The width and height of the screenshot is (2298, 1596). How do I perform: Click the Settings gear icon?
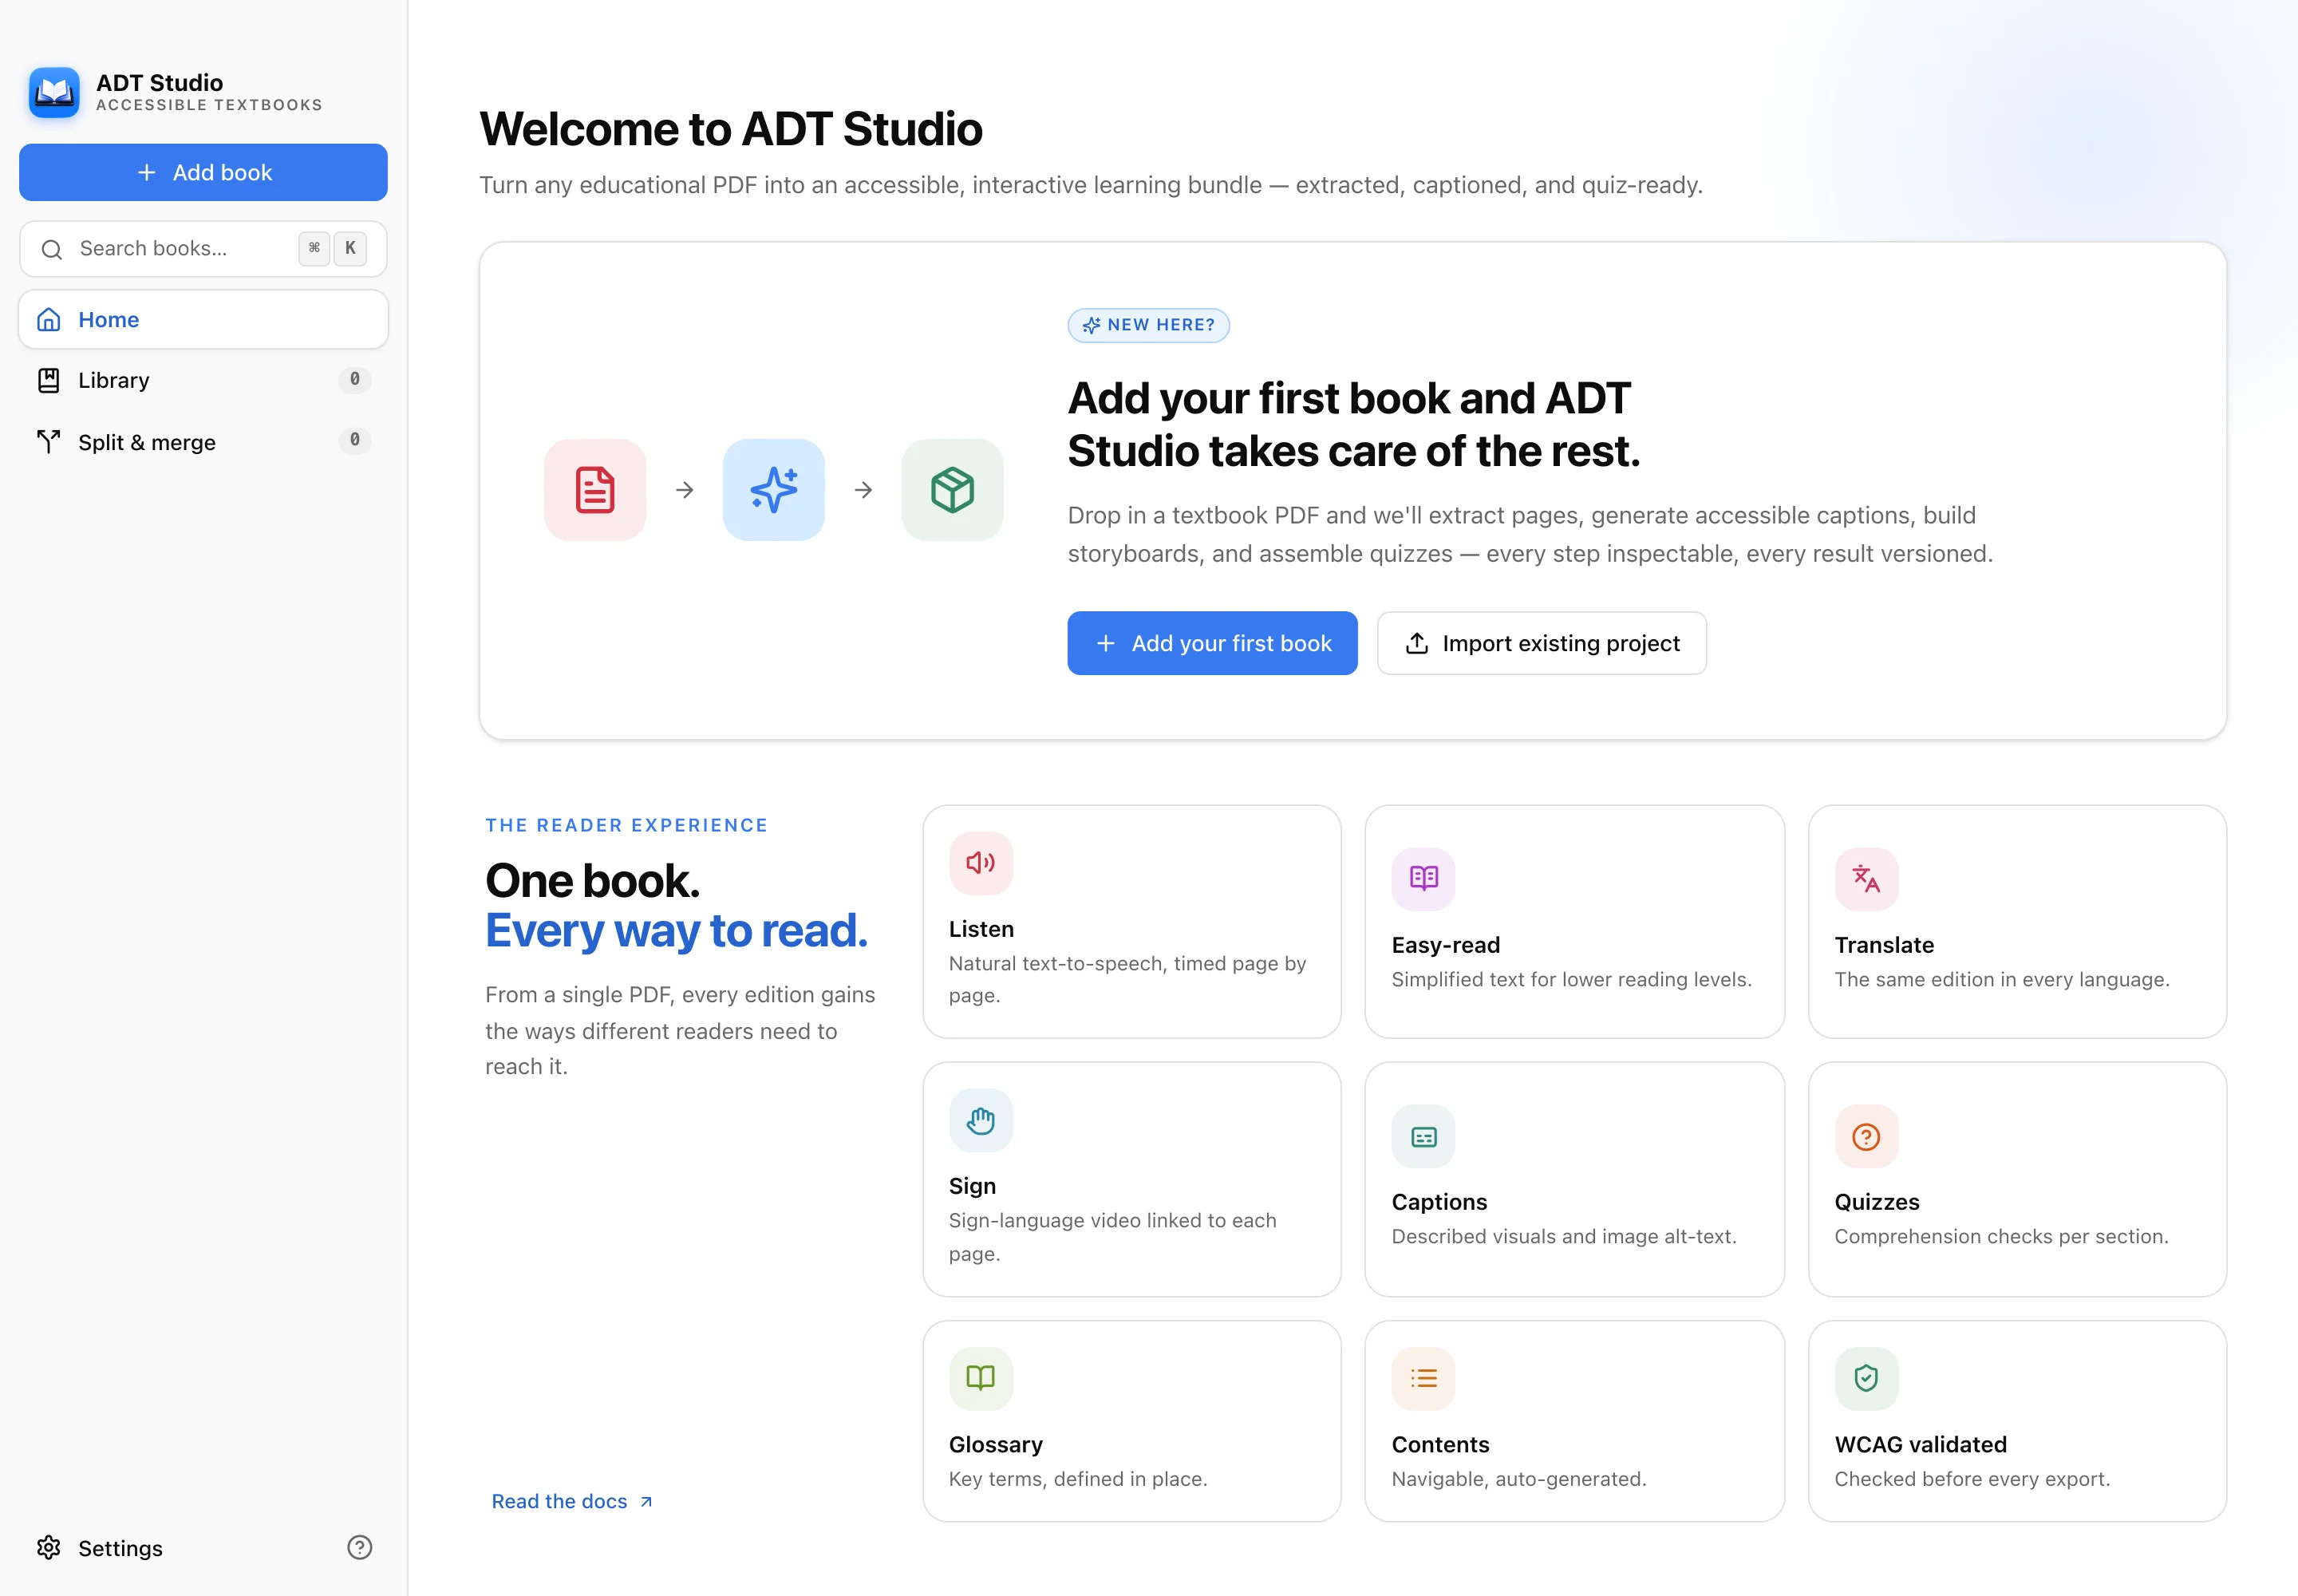click(x=49, y=1548)
